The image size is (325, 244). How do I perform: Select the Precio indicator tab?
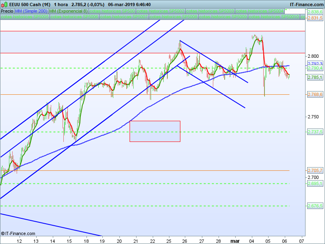tap(7, 11)
